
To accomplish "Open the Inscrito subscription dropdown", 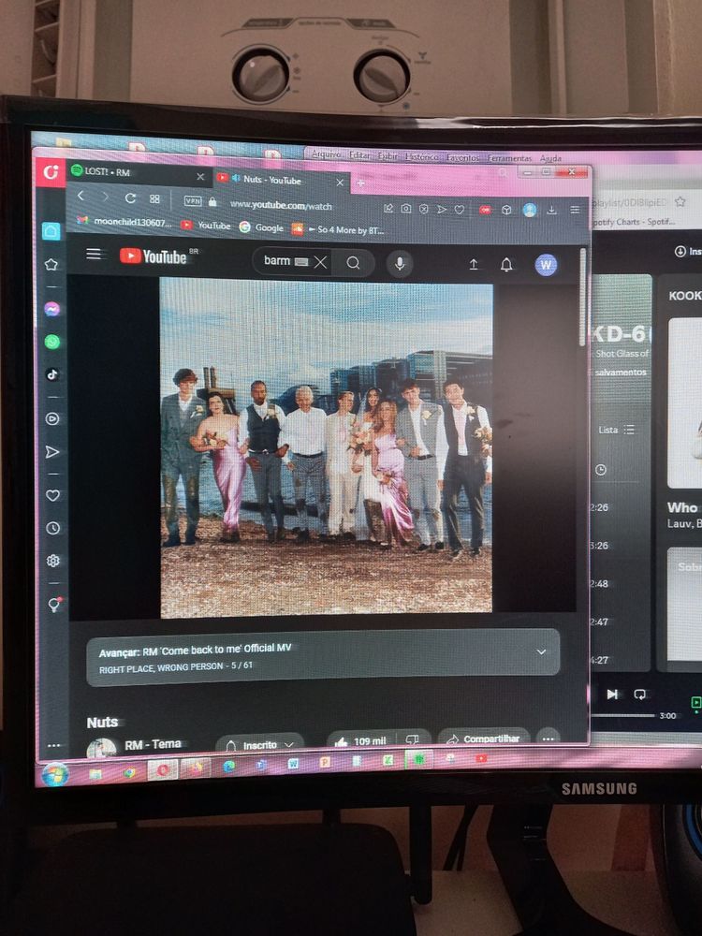I will [x=259, y=744].
